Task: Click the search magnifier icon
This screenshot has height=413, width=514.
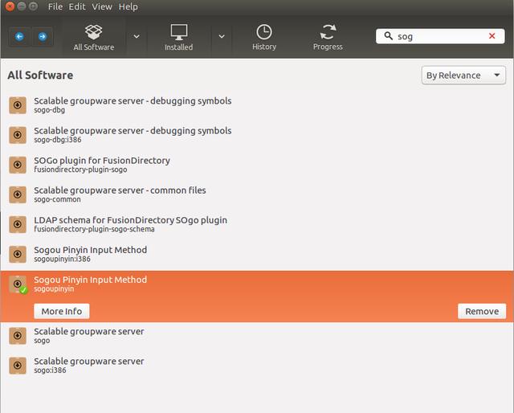Action: 388,36
